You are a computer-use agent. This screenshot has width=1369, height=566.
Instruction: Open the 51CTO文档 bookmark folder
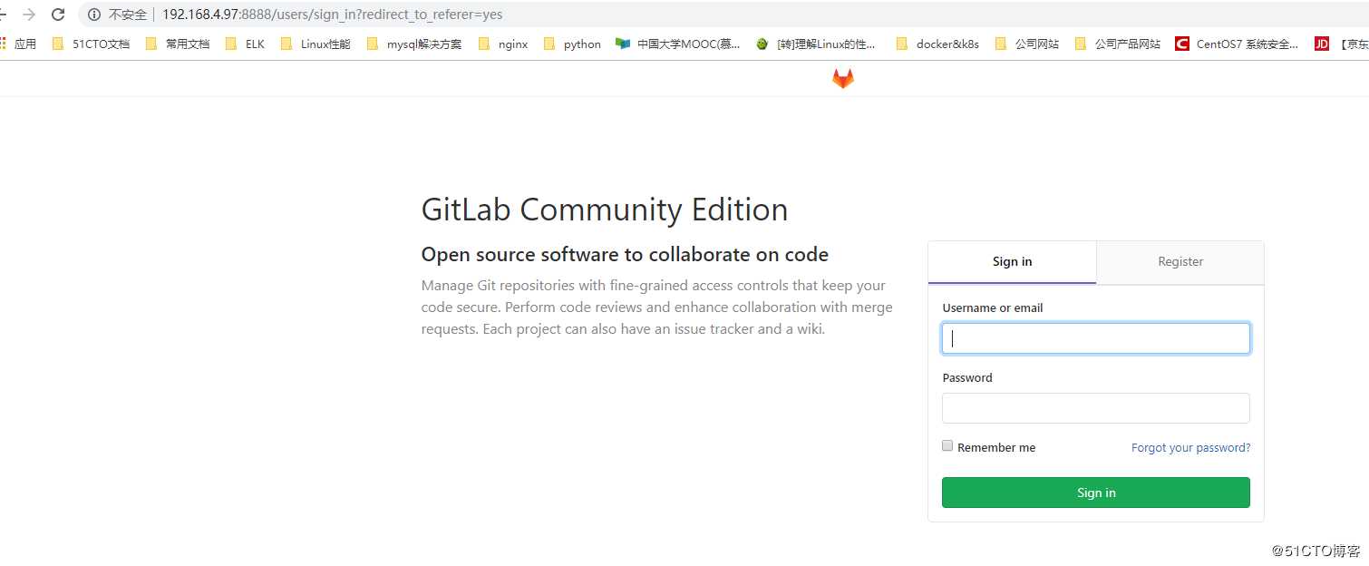coord(91,44)
